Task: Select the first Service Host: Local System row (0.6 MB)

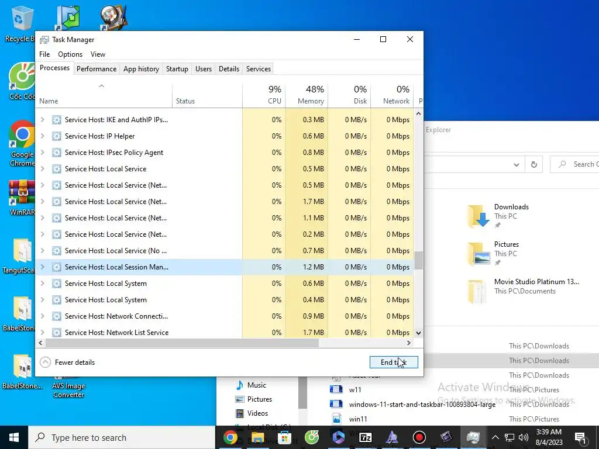Action: [x=224, y=284]
